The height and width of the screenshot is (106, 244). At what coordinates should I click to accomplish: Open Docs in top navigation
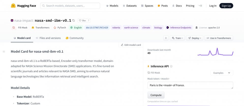[x=177, y=6]
